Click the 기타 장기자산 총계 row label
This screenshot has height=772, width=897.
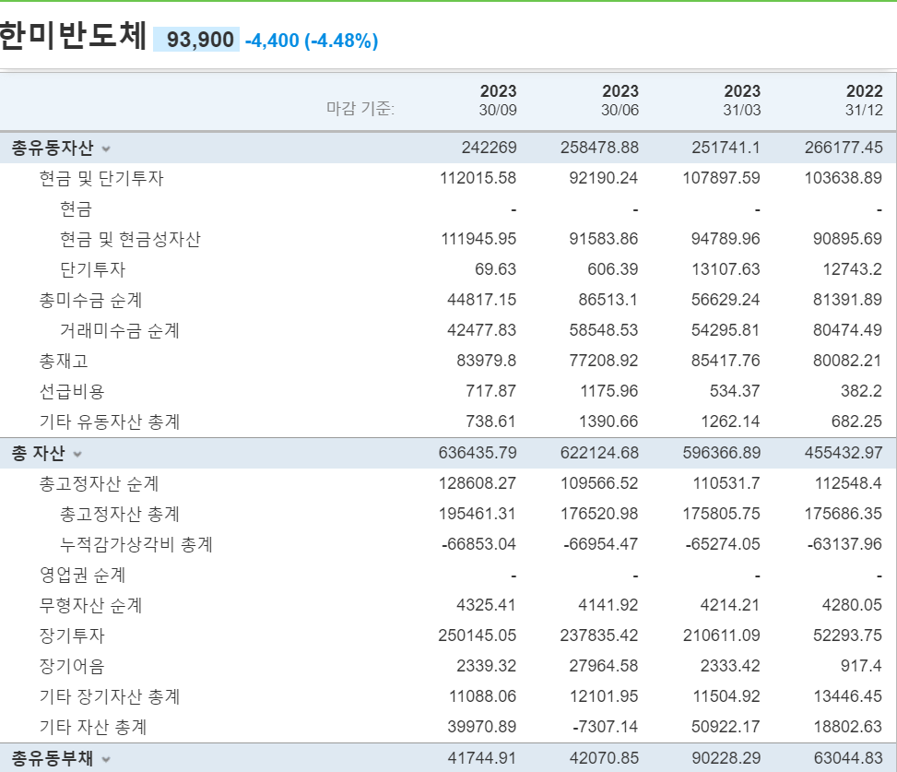click(x=110, y=696)
